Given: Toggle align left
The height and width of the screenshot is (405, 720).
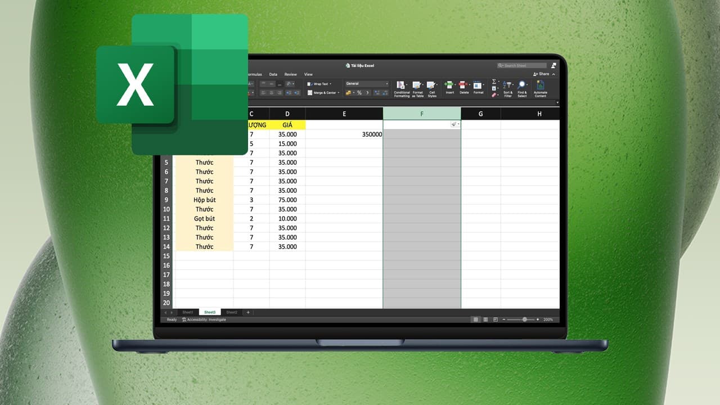Looking at the screenshot, I should pyautogui.click(x=263, y=93).
